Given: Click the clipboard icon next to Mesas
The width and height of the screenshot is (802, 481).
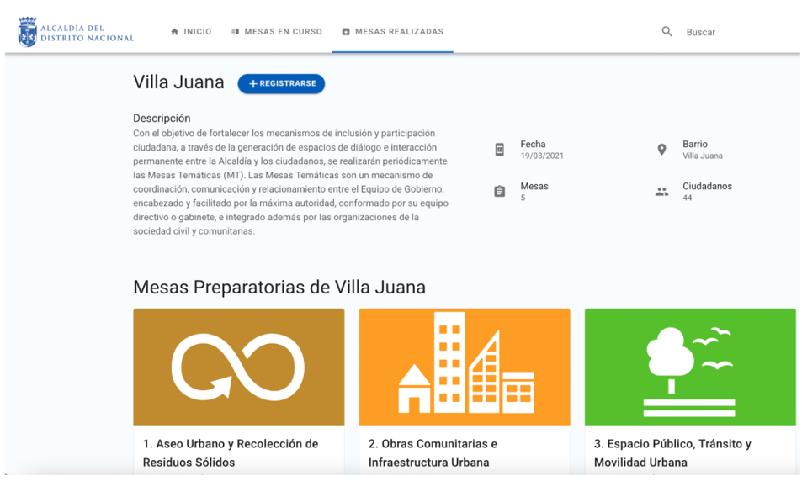Looking at the screenshot, I should tap(500, 191).
